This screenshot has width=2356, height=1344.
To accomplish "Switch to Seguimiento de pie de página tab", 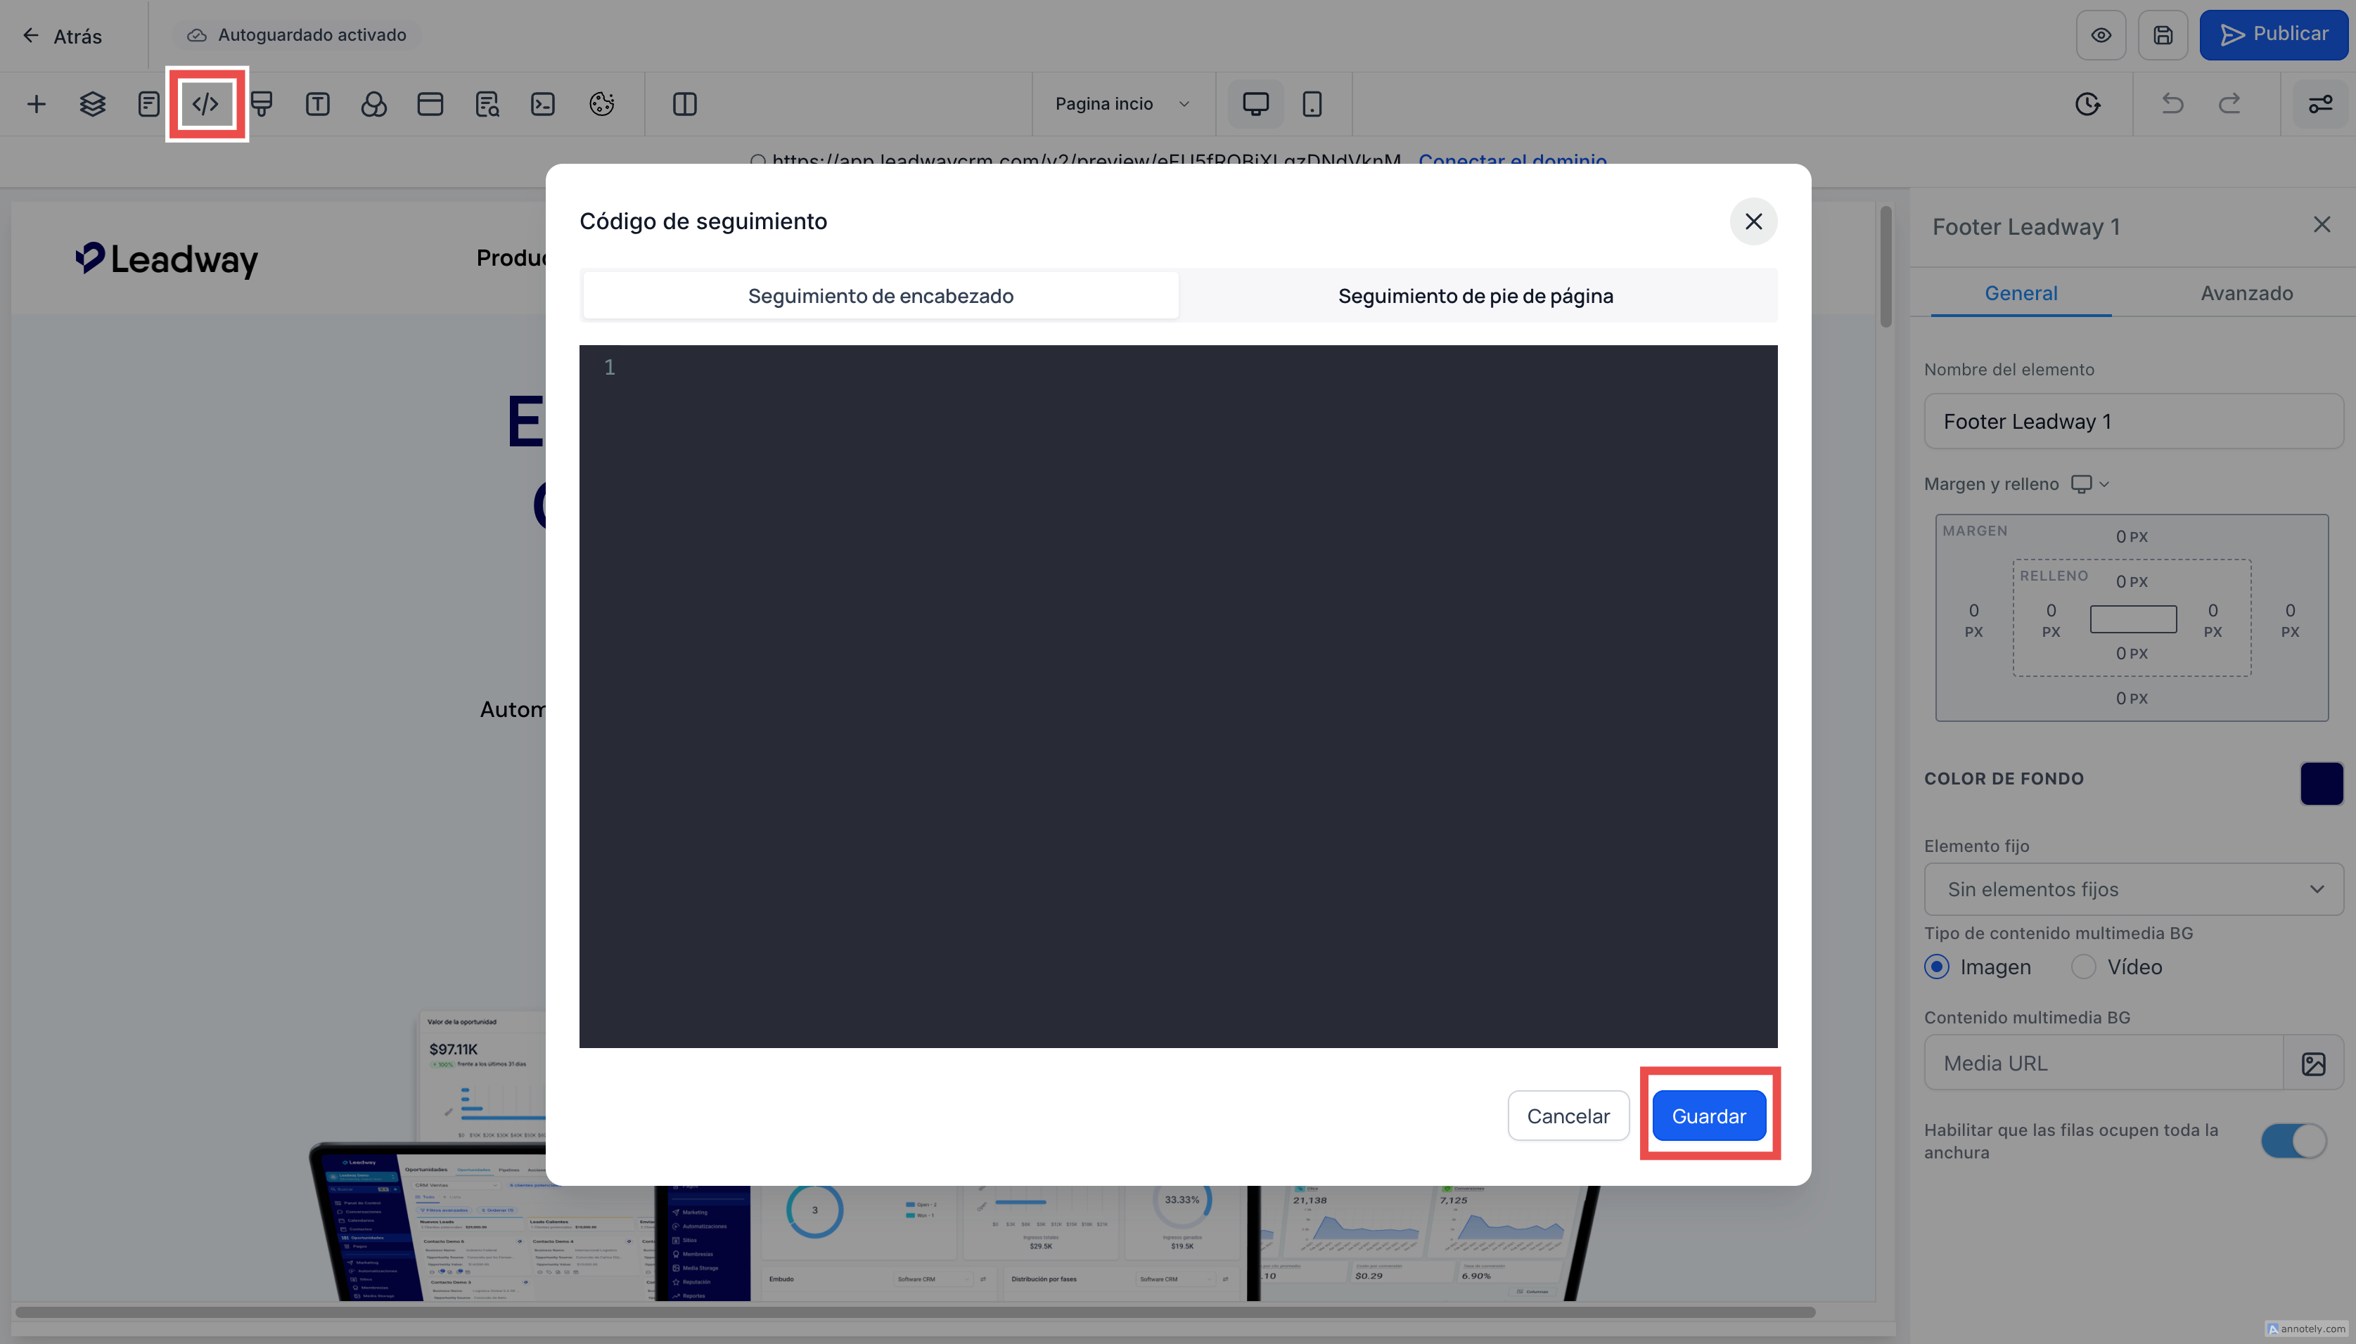I will pos(1475,295).
